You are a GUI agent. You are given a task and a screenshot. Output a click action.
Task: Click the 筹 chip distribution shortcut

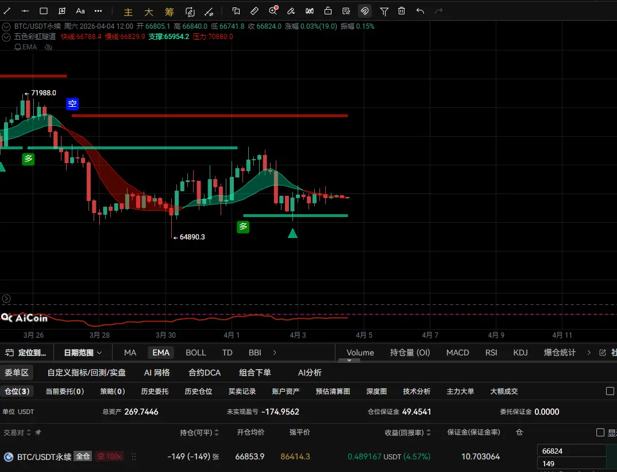pos(169,12)
